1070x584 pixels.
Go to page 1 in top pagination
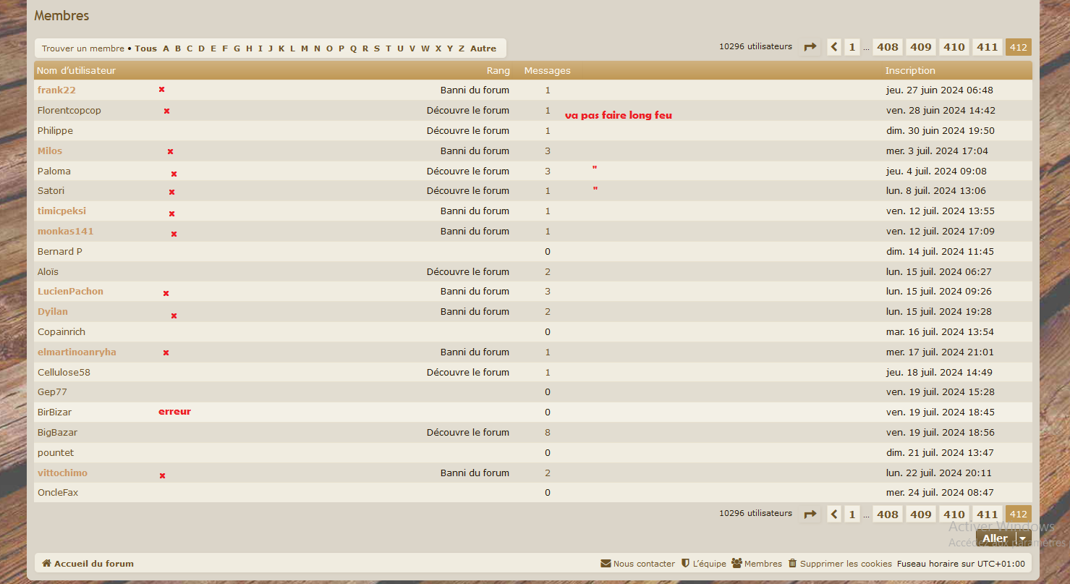pos(852,47)
